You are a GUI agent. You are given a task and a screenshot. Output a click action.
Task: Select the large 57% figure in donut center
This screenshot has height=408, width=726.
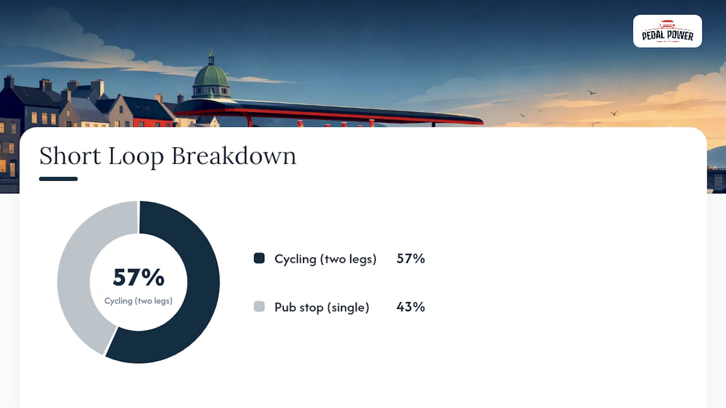coord(138,278)
